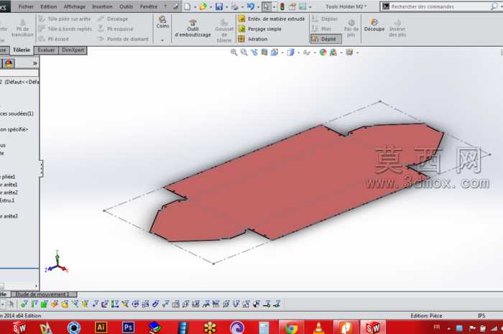Open the view settings dropdown arrow
503x334 pixels.
point(357,52)
